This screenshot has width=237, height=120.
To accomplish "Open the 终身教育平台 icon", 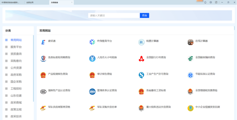I will point(92,42).
